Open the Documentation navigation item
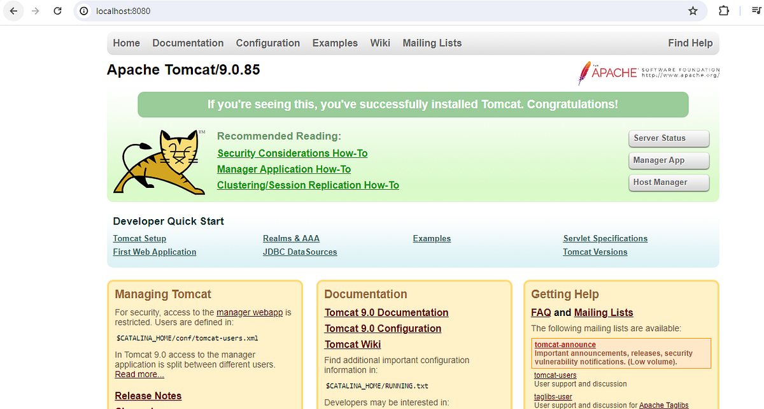764x409 pixels. (x=188, y=43)
